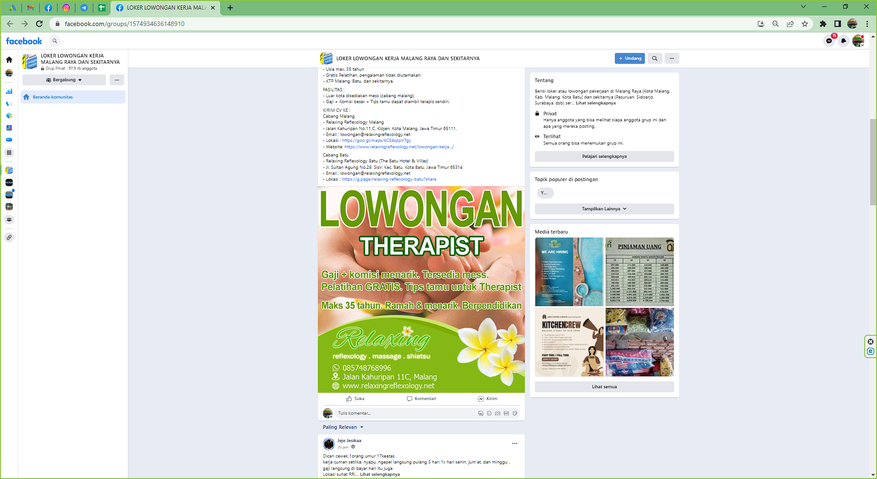Switch to the pinned Telegram tab
Image resolution: width=877 pixels, height=479 pixels.
click(x=84, y=8)
